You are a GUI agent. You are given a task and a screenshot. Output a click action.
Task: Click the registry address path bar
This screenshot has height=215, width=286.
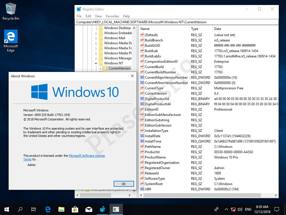tap(177, 22)
